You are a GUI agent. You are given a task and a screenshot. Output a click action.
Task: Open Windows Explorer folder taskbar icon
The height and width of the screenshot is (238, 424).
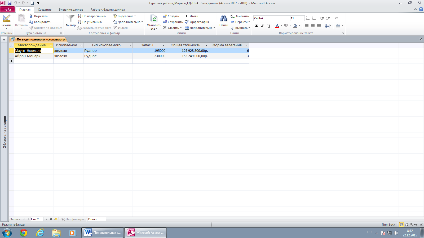click(56, 233)
